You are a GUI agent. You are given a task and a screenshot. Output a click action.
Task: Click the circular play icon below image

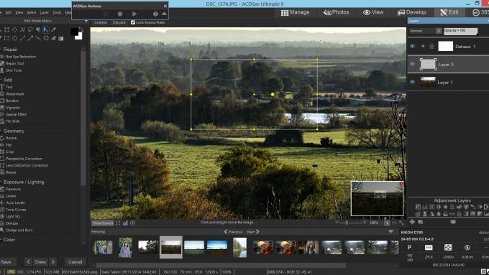click(x=133, y=223)
